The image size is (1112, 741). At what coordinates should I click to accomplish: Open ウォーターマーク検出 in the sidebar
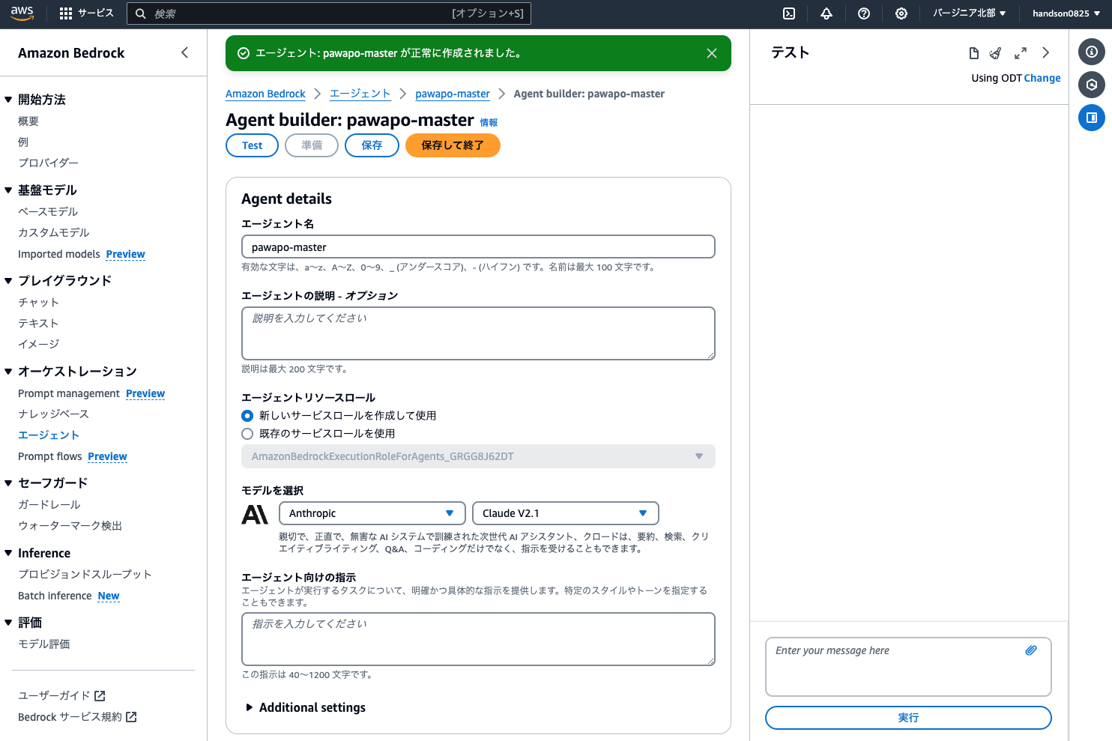coord(70,526)
